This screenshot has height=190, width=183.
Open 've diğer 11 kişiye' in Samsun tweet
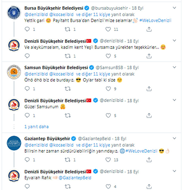click(x=93, y=74)
